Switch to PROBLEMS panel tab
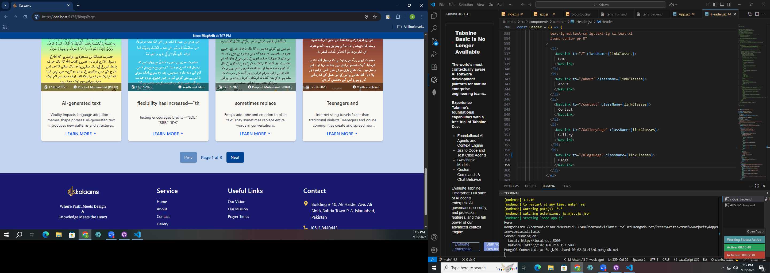Viewport: 770px width, 273px height. coord(511,186)
